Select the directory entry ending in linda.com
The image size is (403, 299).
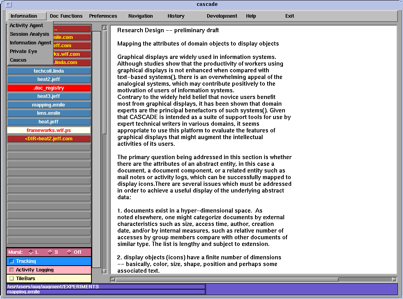[x=72, y=62]
